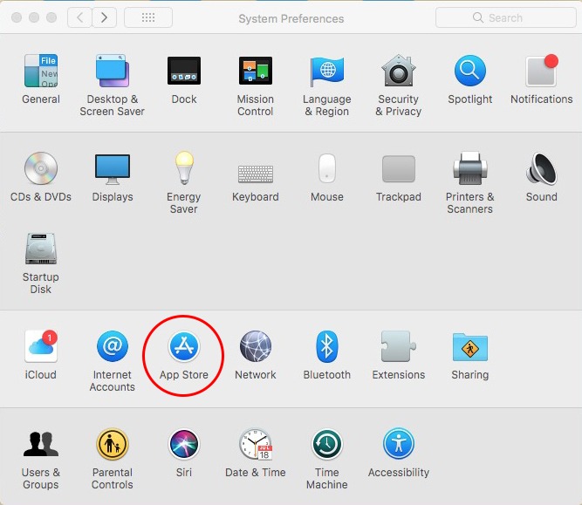Screen dimensions: 582x505
Task: Minimize the System Preferences window
Action: coord(34,17)
